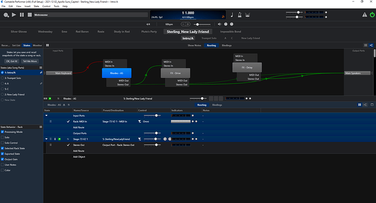Enable the User Notes checkbox
Screen dimensions: 376x203
tap(2, 165)
